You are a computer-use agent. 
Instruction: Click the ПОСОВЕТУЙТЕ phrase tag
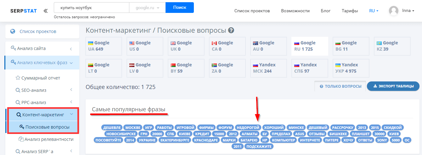108,140
